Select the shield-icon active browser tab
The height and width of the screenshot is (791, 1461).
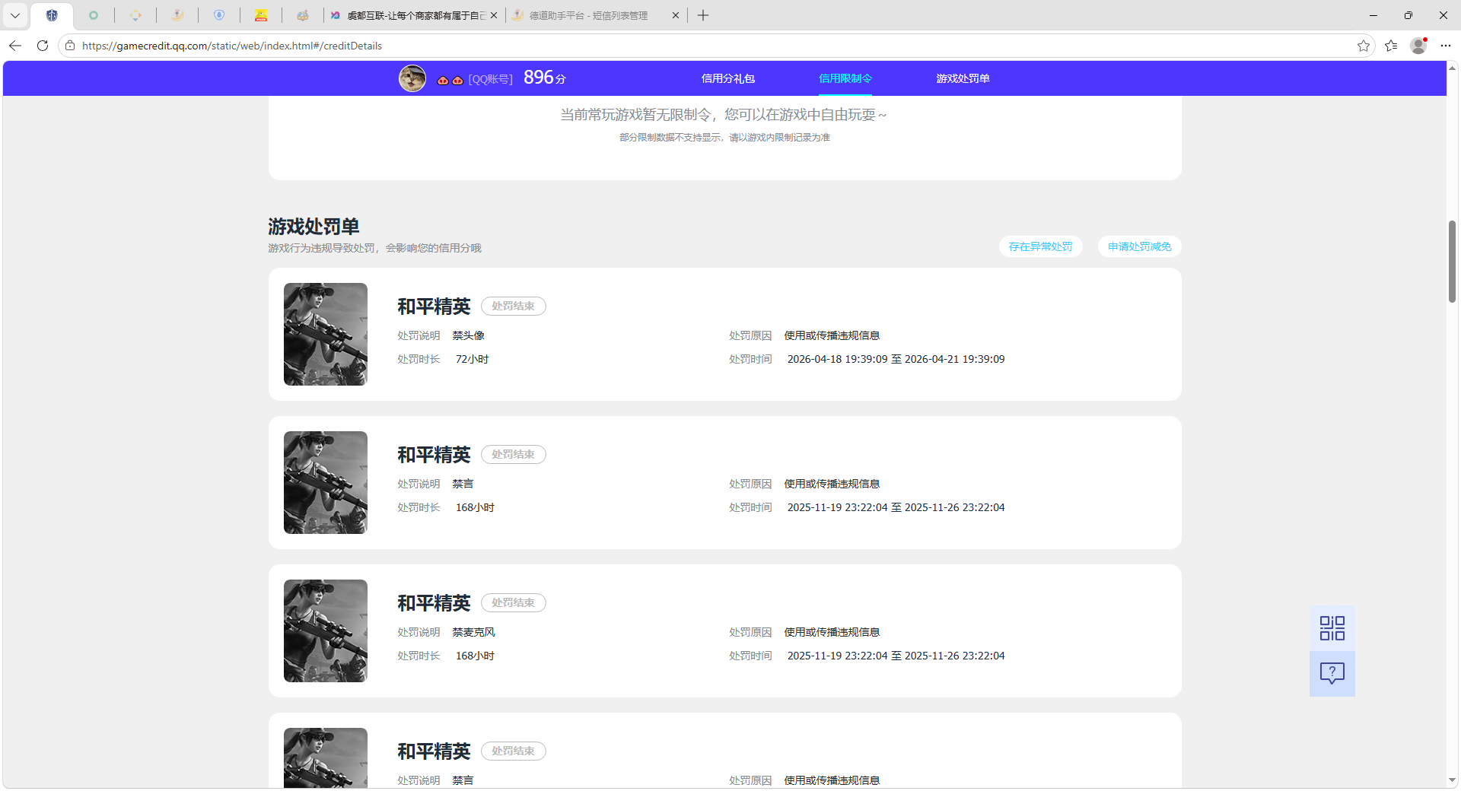tap(52, 15)
